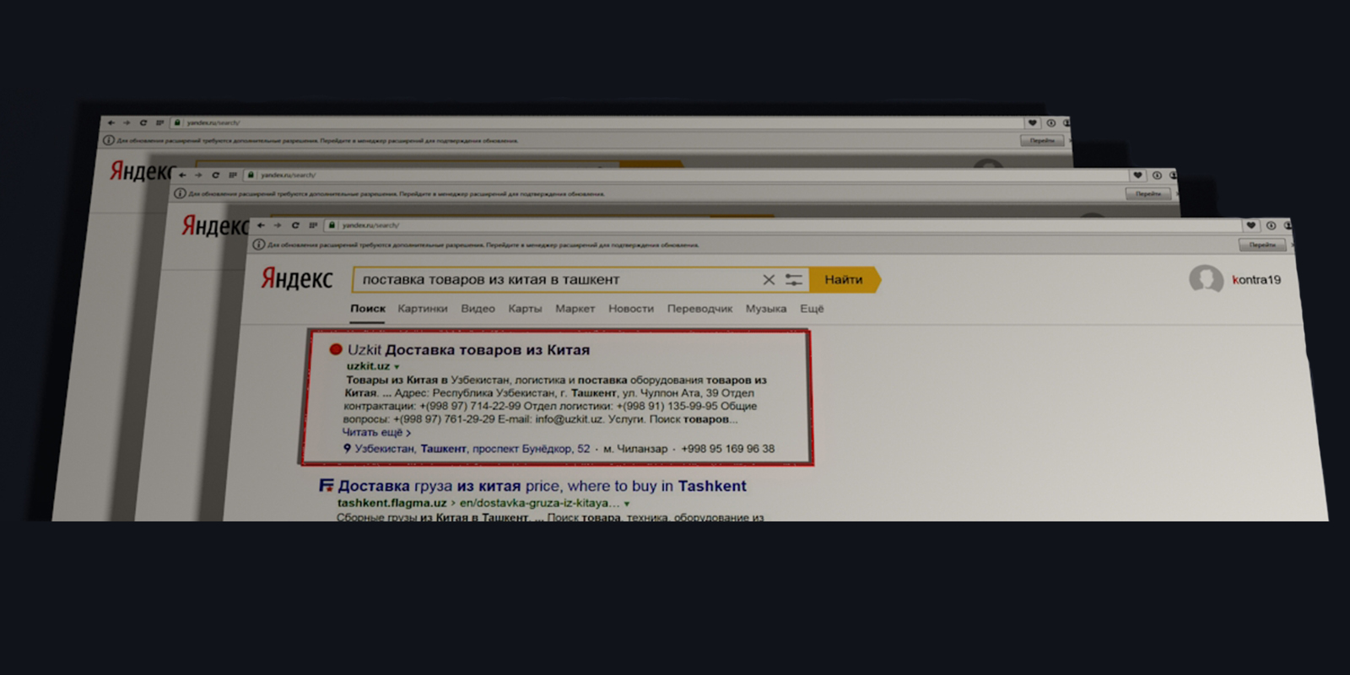Open the Карты tab
The width and height of the screenshot is (1350, 675).
[x=525, y=309]
